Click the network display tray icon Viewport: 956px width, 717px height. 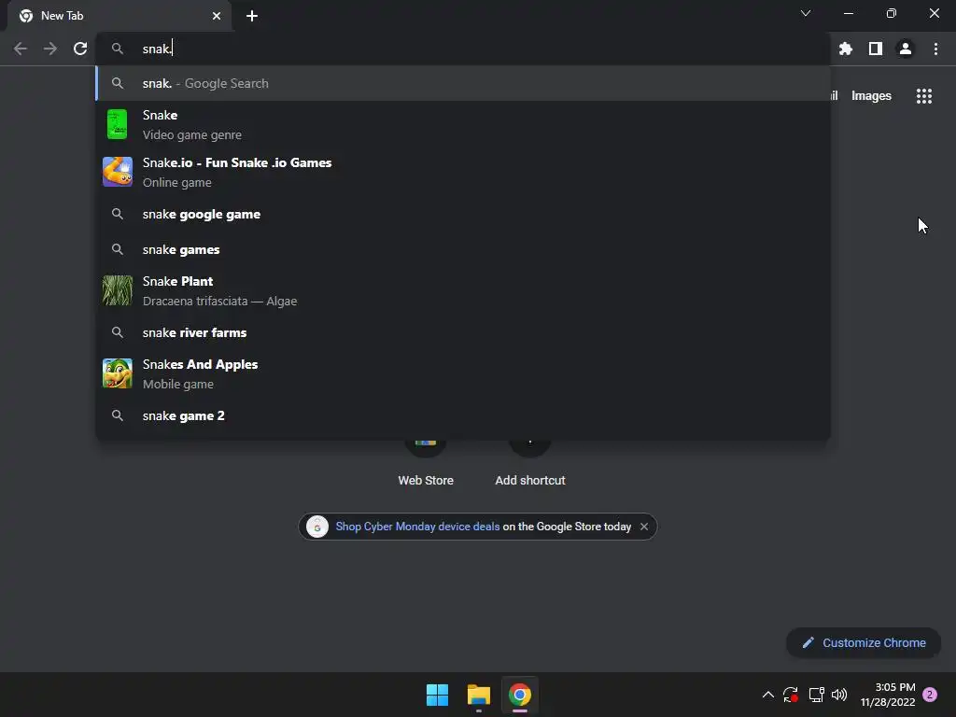(x=816, y=695)
